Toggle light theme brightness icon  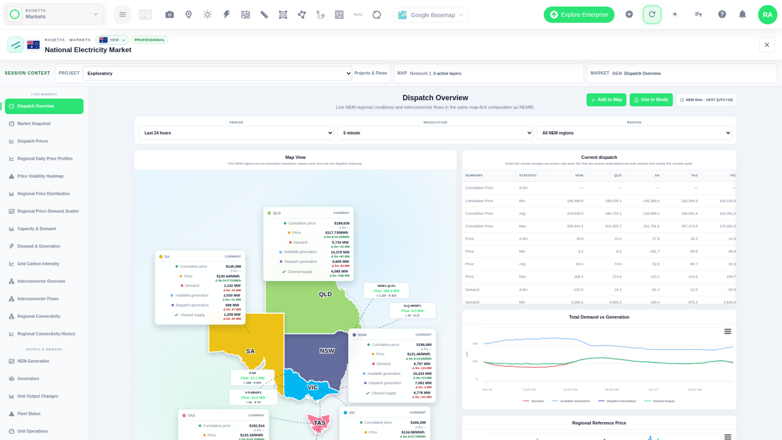click(x=675, y=15)
